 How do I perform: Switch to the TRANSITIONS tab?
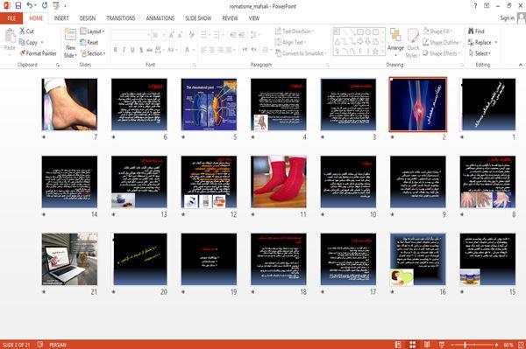[x=121, y=18]
